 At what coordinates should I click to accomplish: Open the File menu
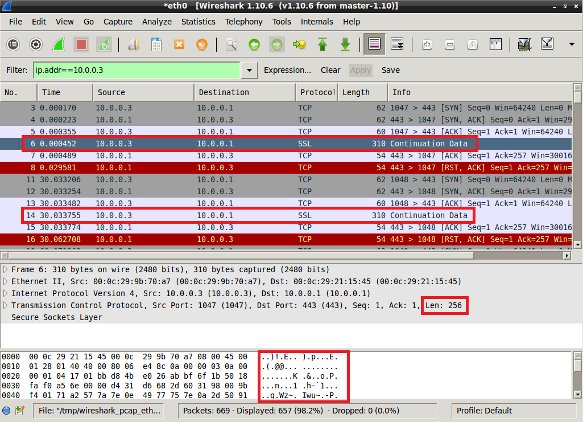tap(15, 22)
